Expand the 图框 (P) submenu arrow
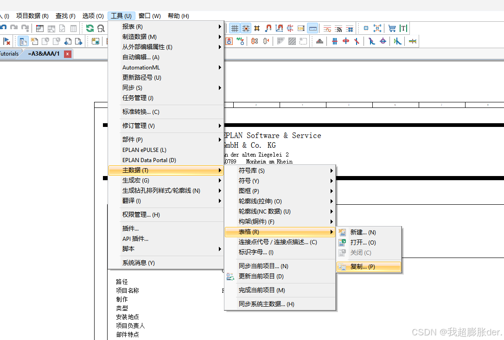Image resolution: width=504 pixels, height=340 pixels. [x=332, y=191]
